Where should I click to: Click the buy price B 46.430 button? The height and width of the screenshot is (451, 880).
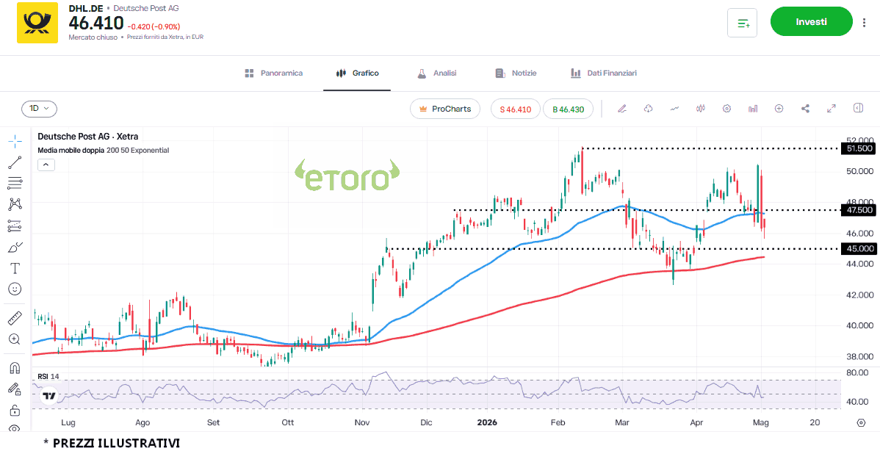tap(568, 109)
